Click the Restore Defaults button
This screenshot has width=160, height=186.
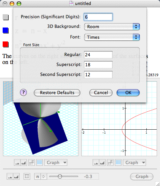tap(57, 93)
